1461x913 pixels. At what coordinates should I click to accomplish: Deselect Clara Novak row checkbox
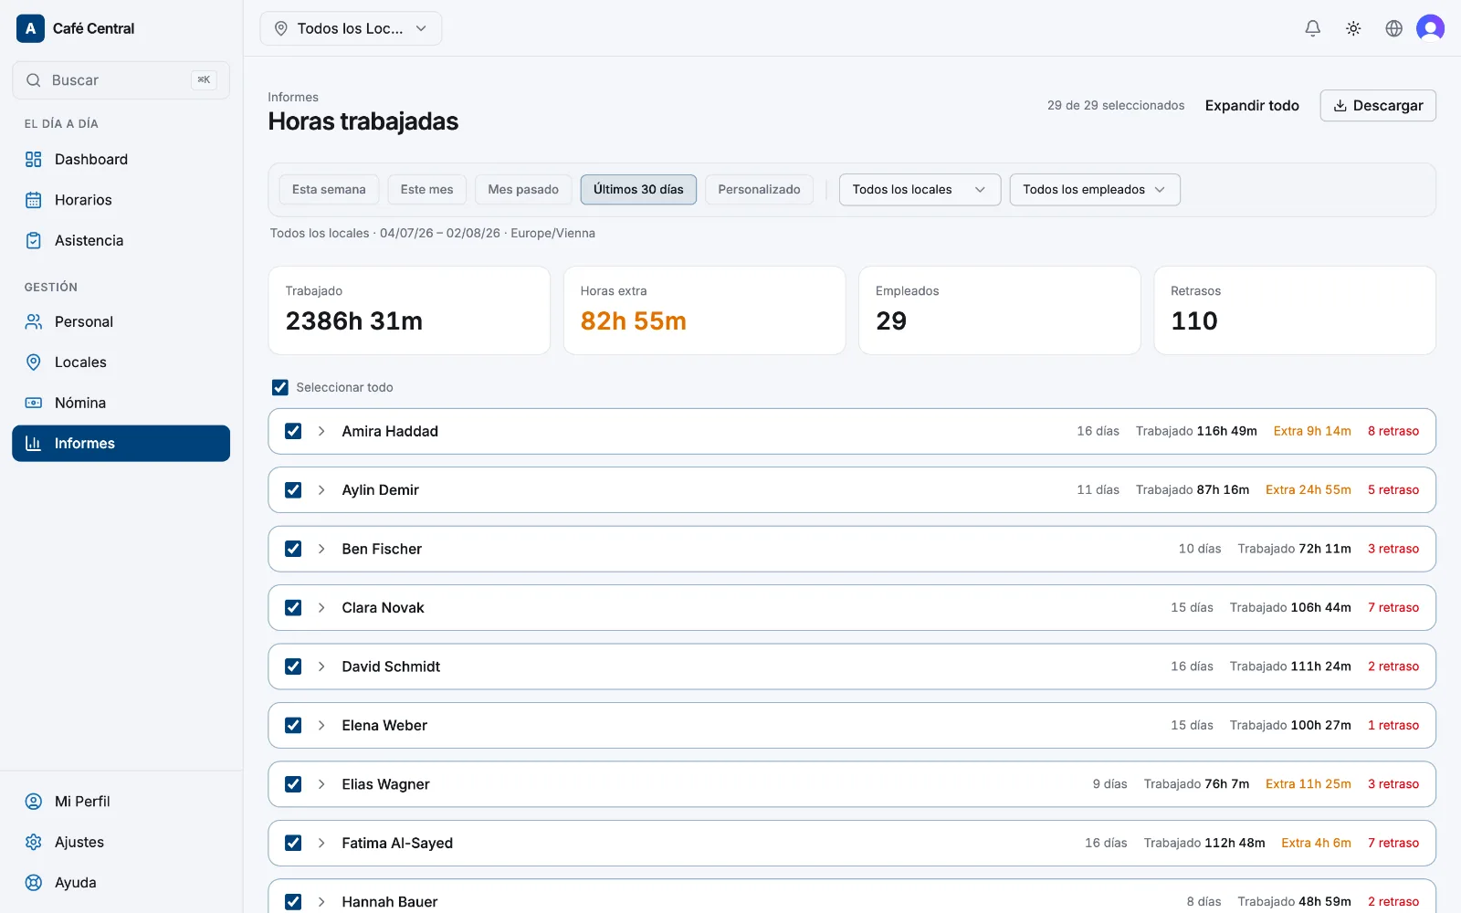[x=293, y=607]
